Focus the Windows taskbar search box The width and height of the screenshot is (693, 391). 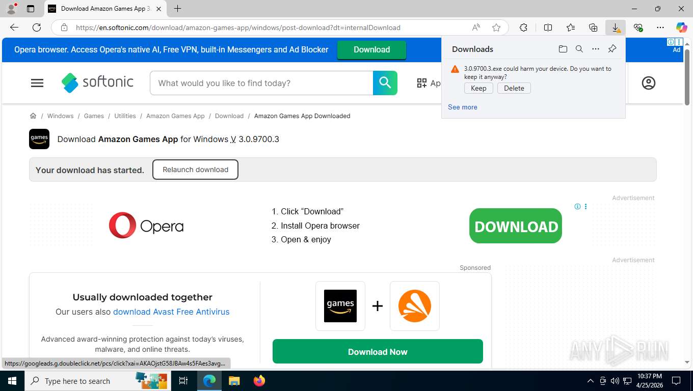click(98, 381)
